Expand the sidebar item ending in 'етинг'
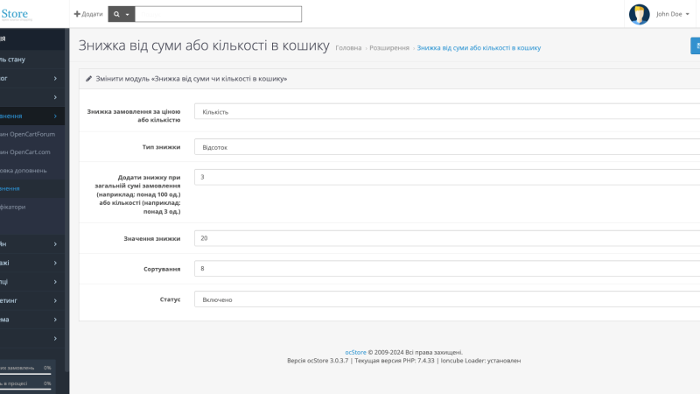The image size is (700, 394). click(x=32, y=300)
